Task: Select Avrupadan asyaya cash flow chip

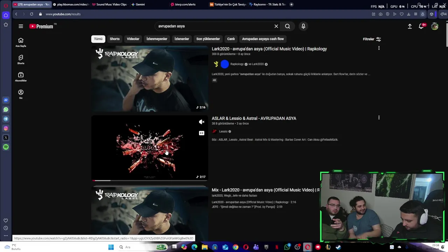Action: [x=263, y=39]
